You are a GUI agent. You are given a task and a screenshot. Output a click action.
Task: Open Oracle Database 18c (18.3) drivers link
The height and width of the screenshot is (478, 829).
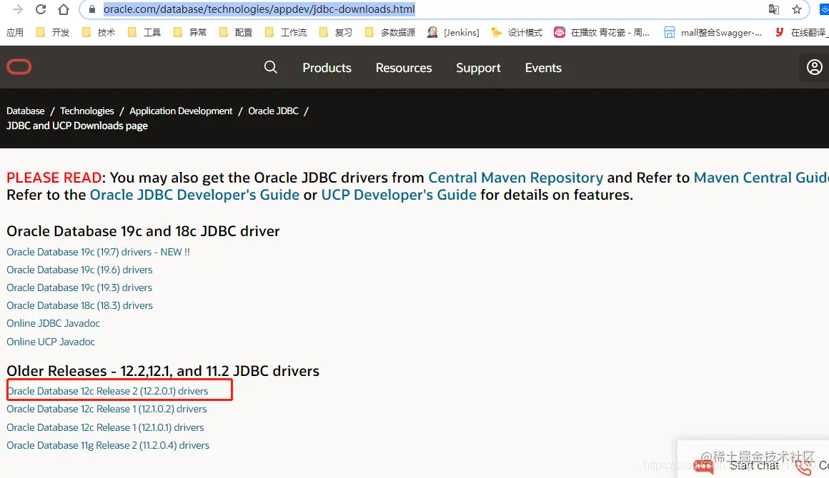pos(79,305)
